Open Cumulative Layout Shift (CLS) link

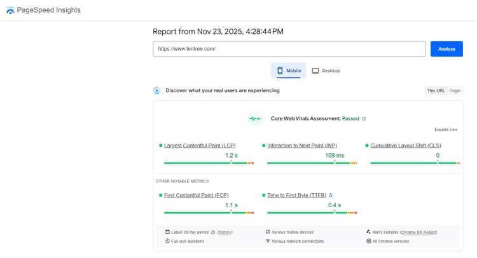click(406, 146)
